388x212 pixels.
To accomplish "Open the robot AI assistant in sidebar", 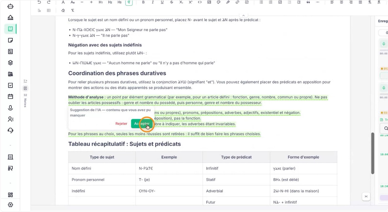I will (10, 6).
